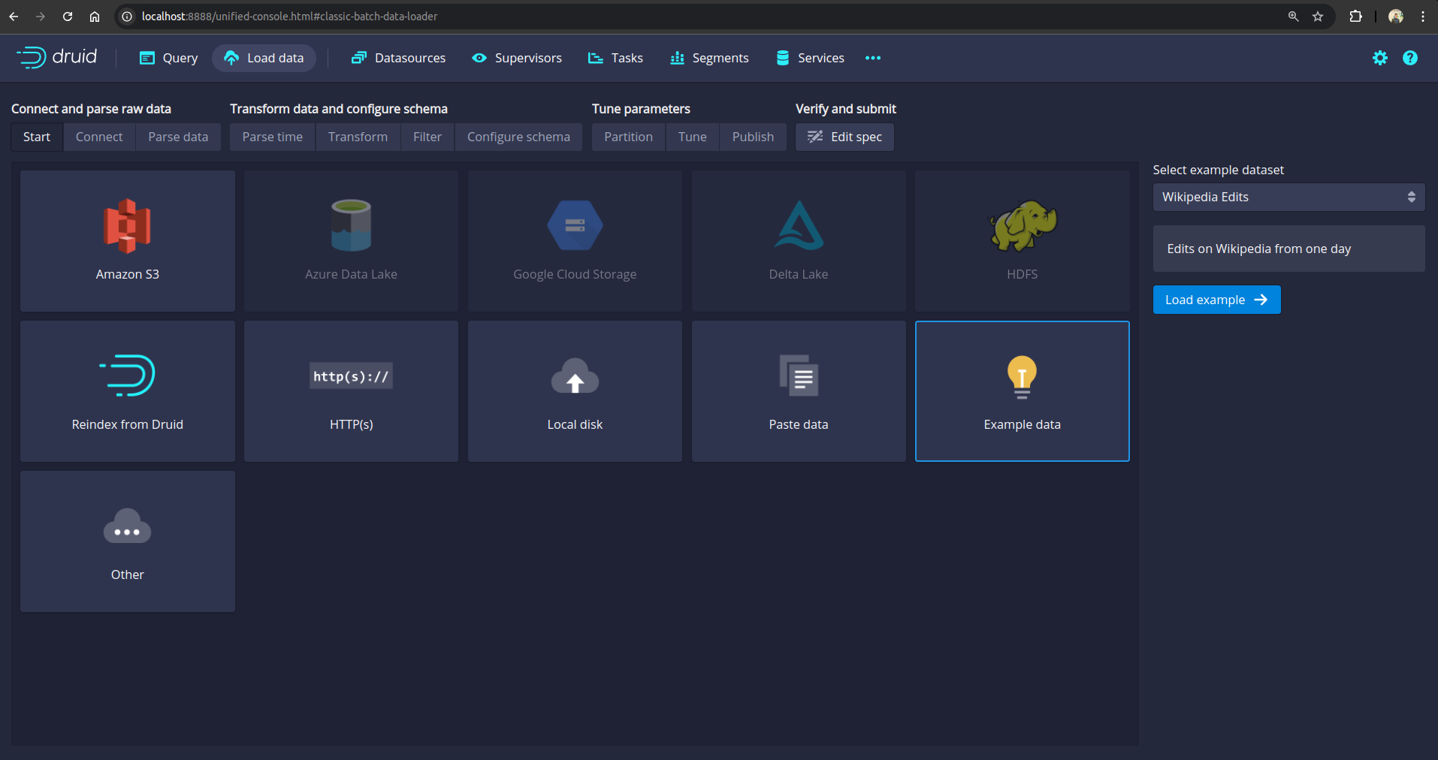This screenshot has height=760, width=1438.
Task: Open the settings gear menu
Action: 1379,58
